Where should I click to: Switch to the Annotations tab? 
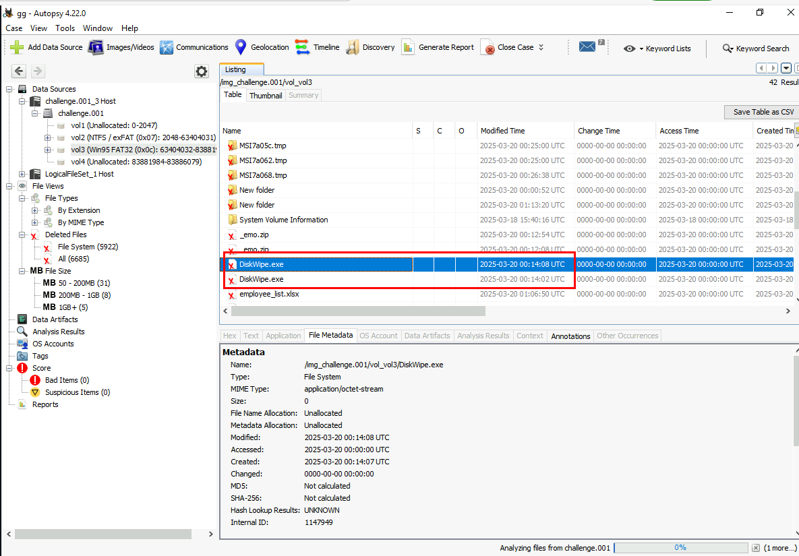click(x=570, y=336)
